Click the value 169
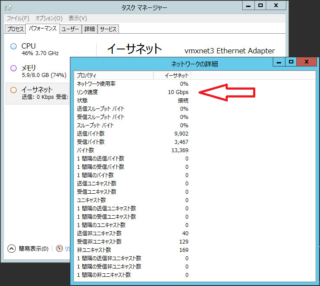Screen dimensions: 320x286 click(x=184, y=250)
